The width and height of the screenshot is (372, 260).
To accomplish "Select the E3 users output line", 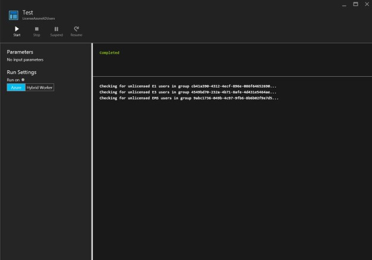I will click(x=187, y=92).
